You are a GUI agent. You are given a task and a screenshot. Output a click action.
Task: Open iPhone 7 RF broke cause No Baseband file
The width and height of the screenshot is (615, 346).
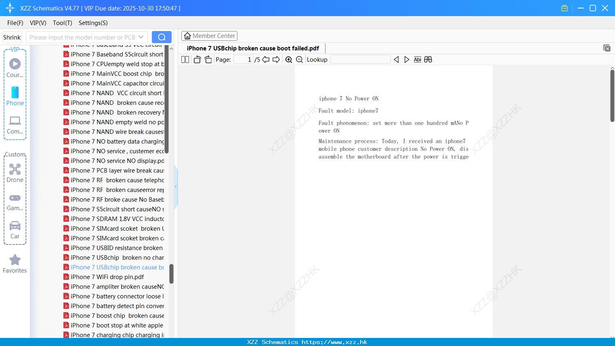tap(113, 200)
